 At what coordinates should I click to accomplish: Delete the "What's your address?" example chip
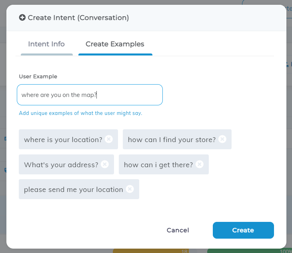click(x=105, y=164)
